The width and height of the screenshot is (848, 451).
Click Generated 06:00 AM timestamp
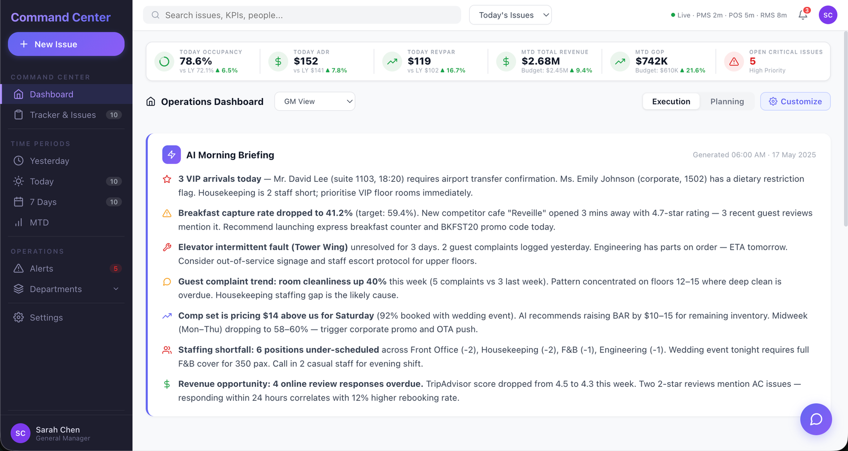point(754,155)
